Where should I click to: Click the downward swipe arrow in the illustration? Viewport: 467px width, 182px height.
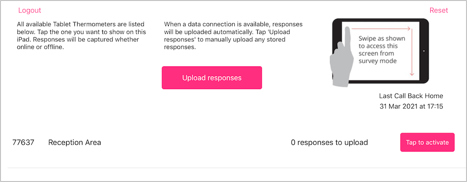tap(412, 52)
